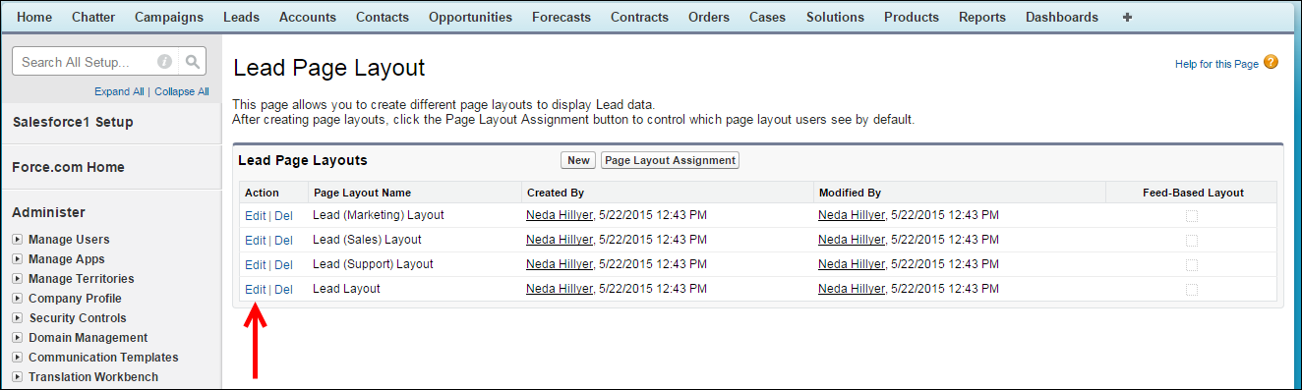The width and height of the screenshot is (1302, 390).
Task: Open Force.com Home in the sidebar
Action: pyautogui.click(x=68, y=167)
